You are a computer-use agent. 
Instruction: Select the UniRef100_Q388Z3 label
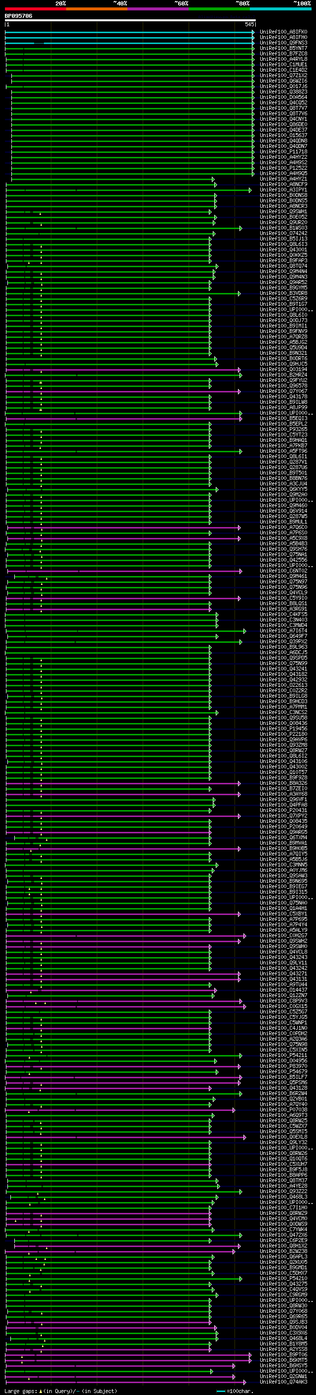point(283,92)
